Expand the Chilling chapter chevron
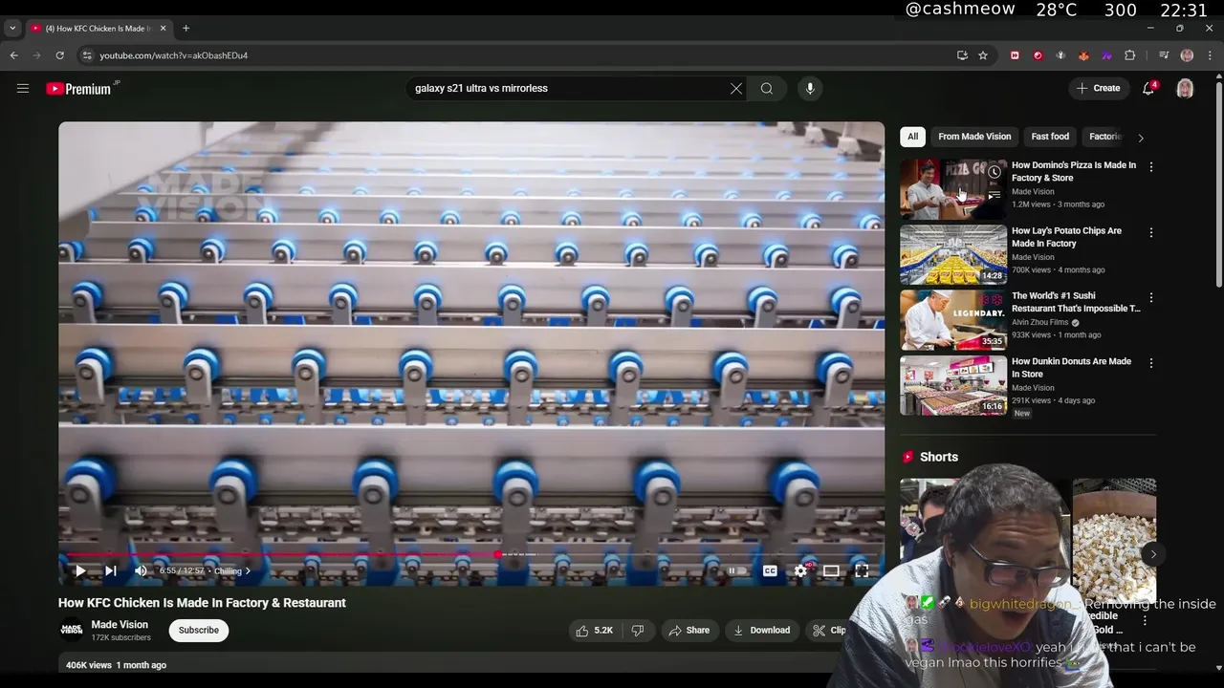1224x688 pixels. (x=249, y=570)
